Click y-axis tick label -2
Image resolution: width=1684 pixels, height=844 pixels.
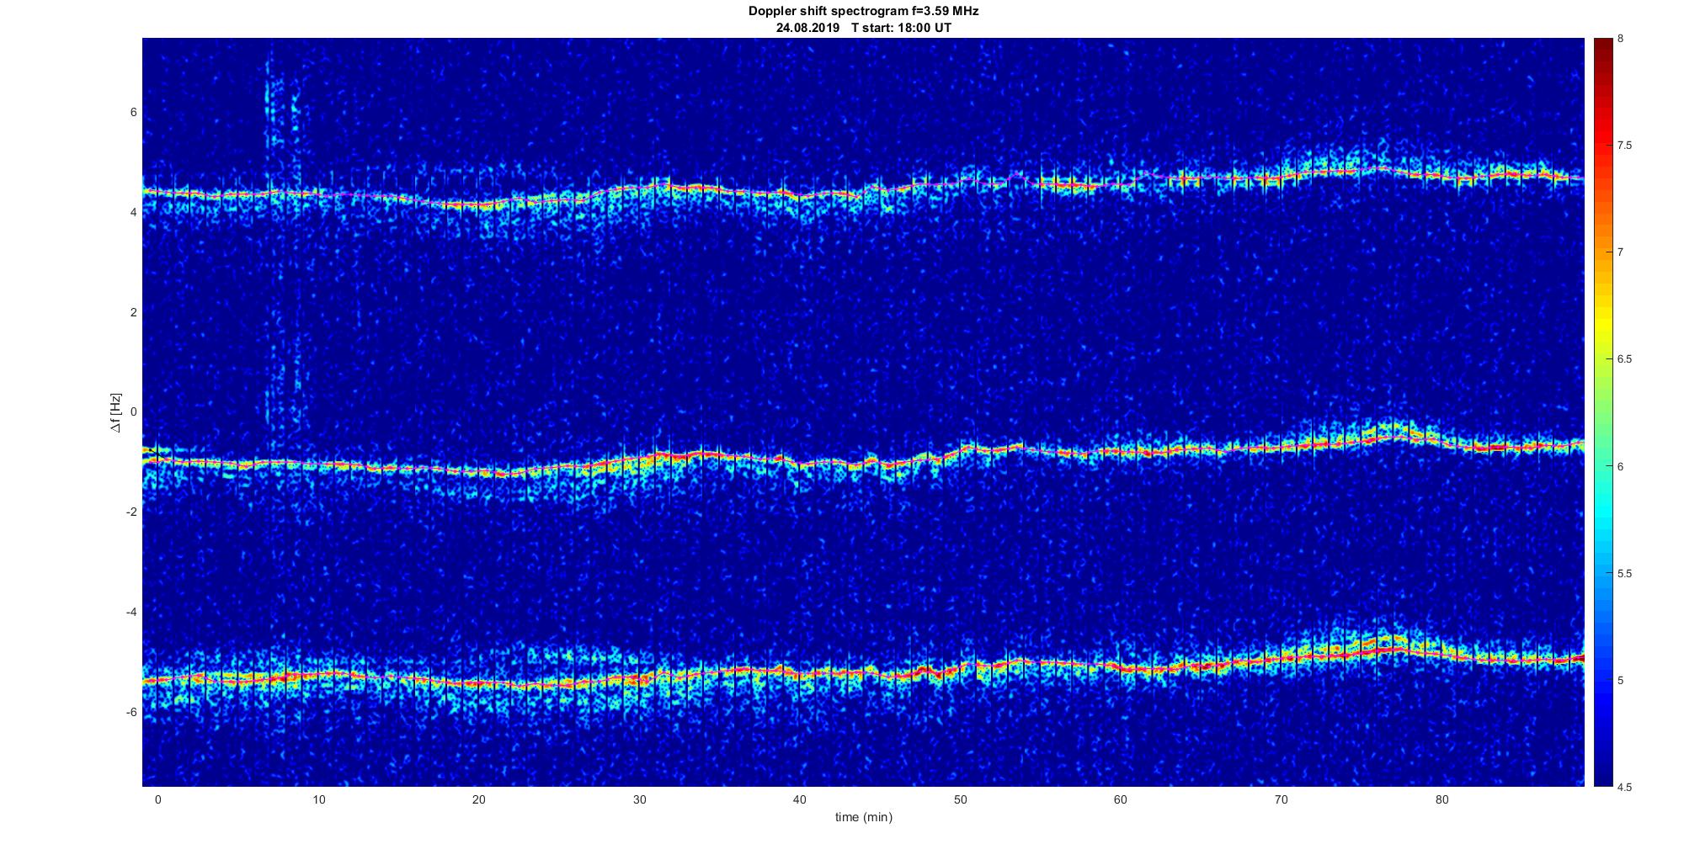point(131,512)
